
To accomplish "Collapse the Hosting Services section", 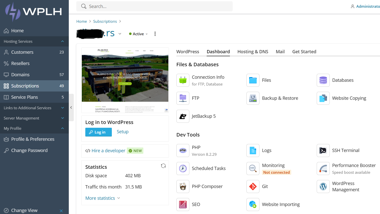I will click(x=34, y=41).
